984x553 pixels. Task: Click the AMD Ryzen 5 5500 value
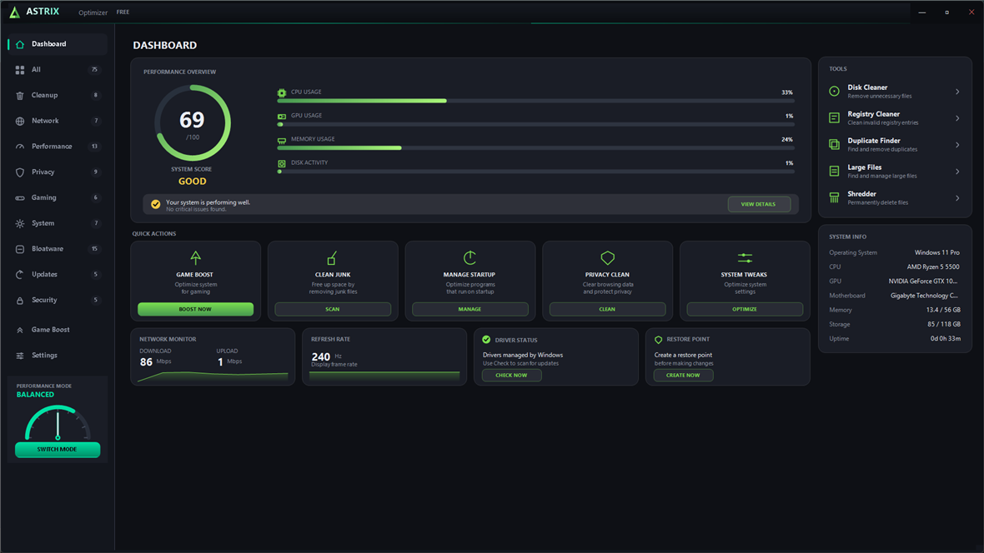tap(933, 267)
